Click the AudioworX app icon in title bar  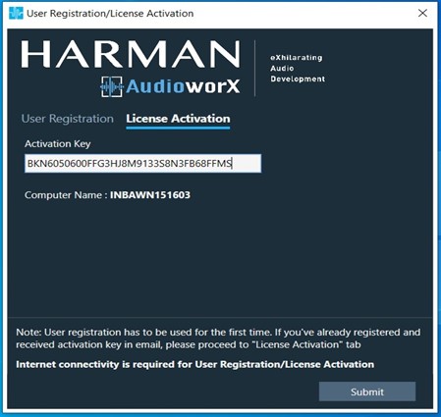coord(16,13)
